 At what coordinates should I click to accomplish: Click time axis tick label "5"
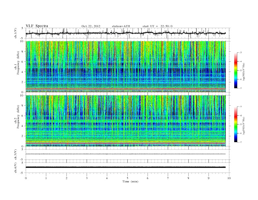[127, 178]
